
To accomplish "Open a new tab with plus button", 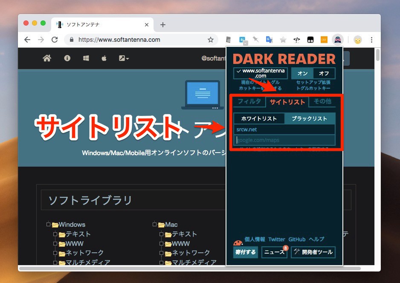I will tap(163, 25).
